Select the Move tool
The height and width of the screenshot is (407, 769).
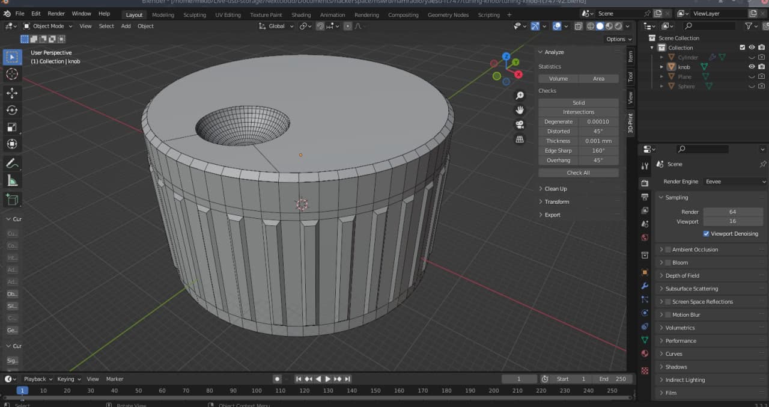click(12, 93)
